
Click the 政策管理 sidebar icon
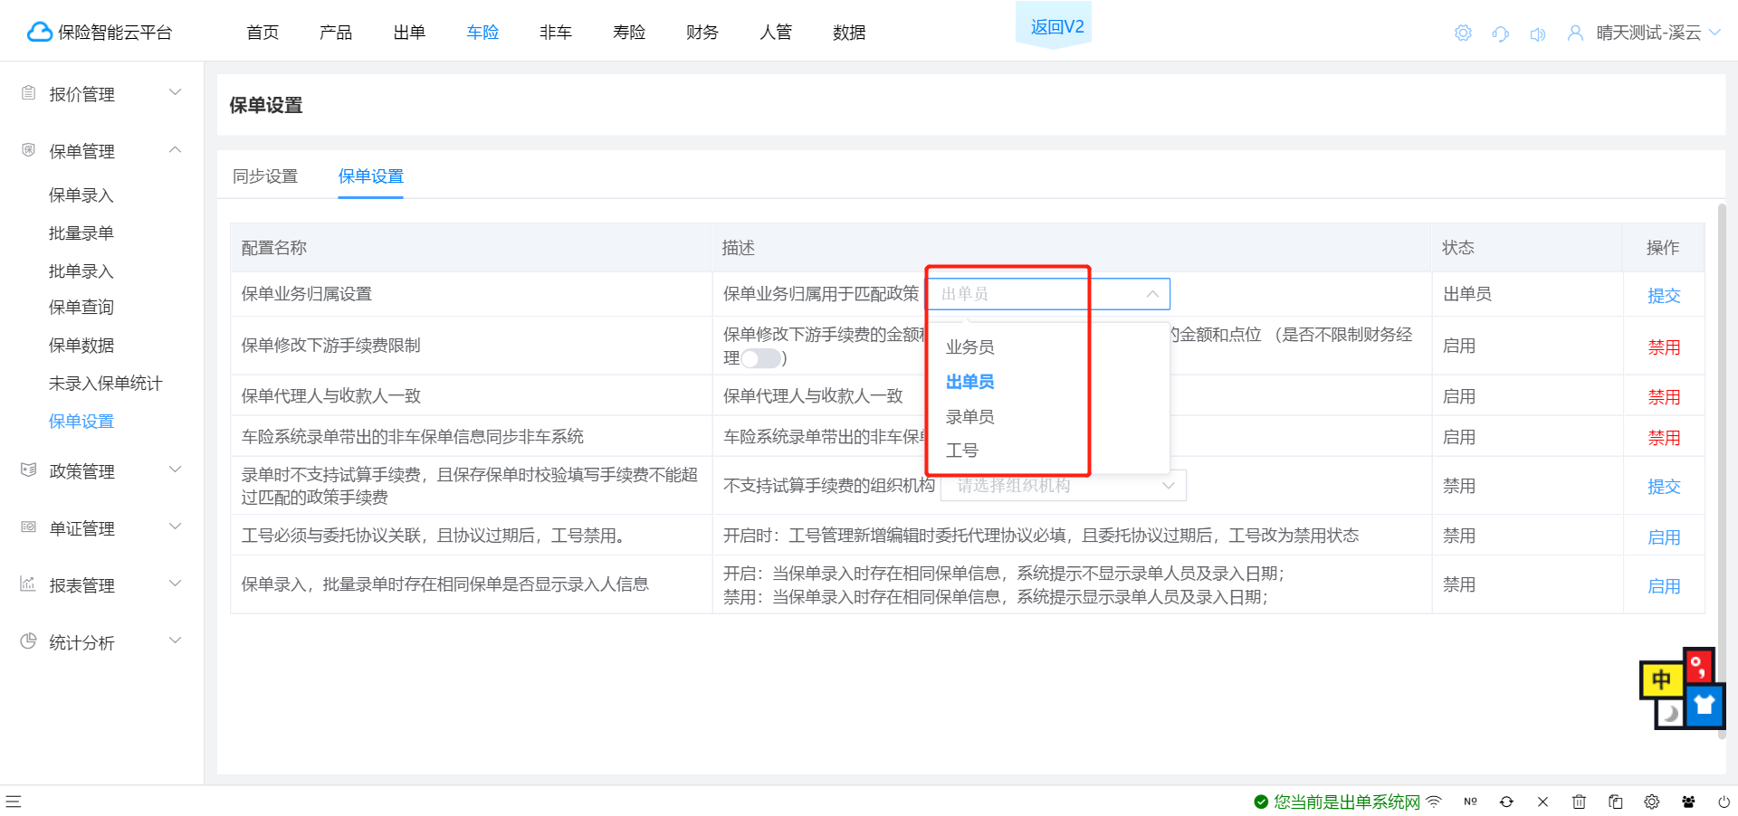point(28,470)
